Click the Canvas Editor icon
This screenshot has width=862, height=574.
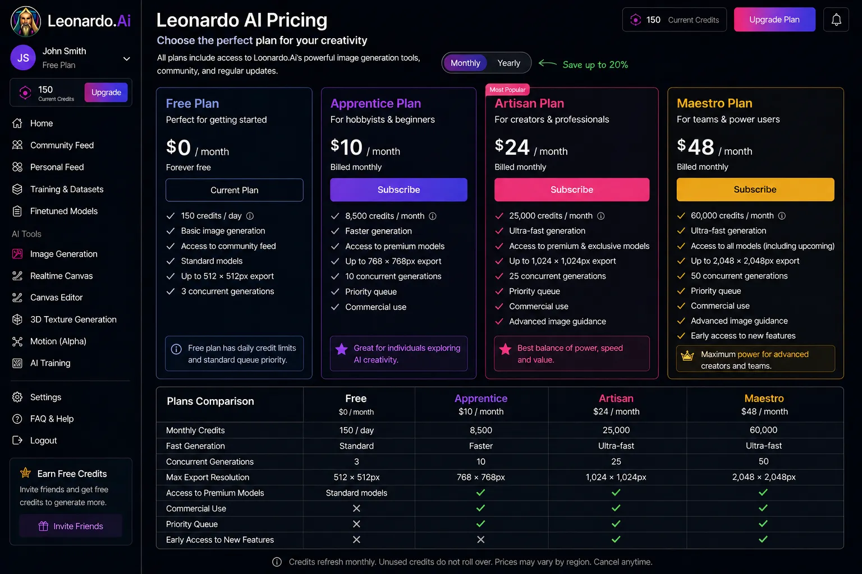[x=17, y=298]
